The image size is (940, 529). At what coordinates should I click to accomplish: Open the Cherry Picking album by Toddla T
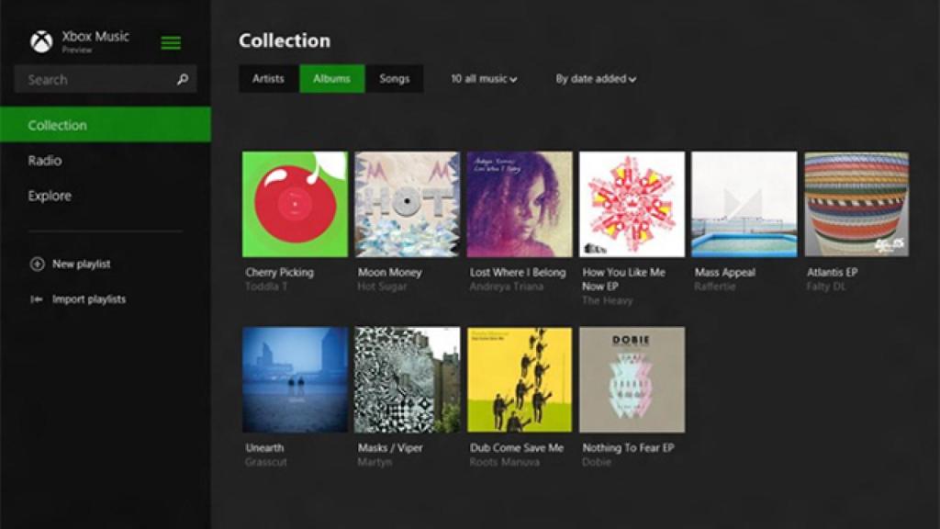[x=294, y=204]
